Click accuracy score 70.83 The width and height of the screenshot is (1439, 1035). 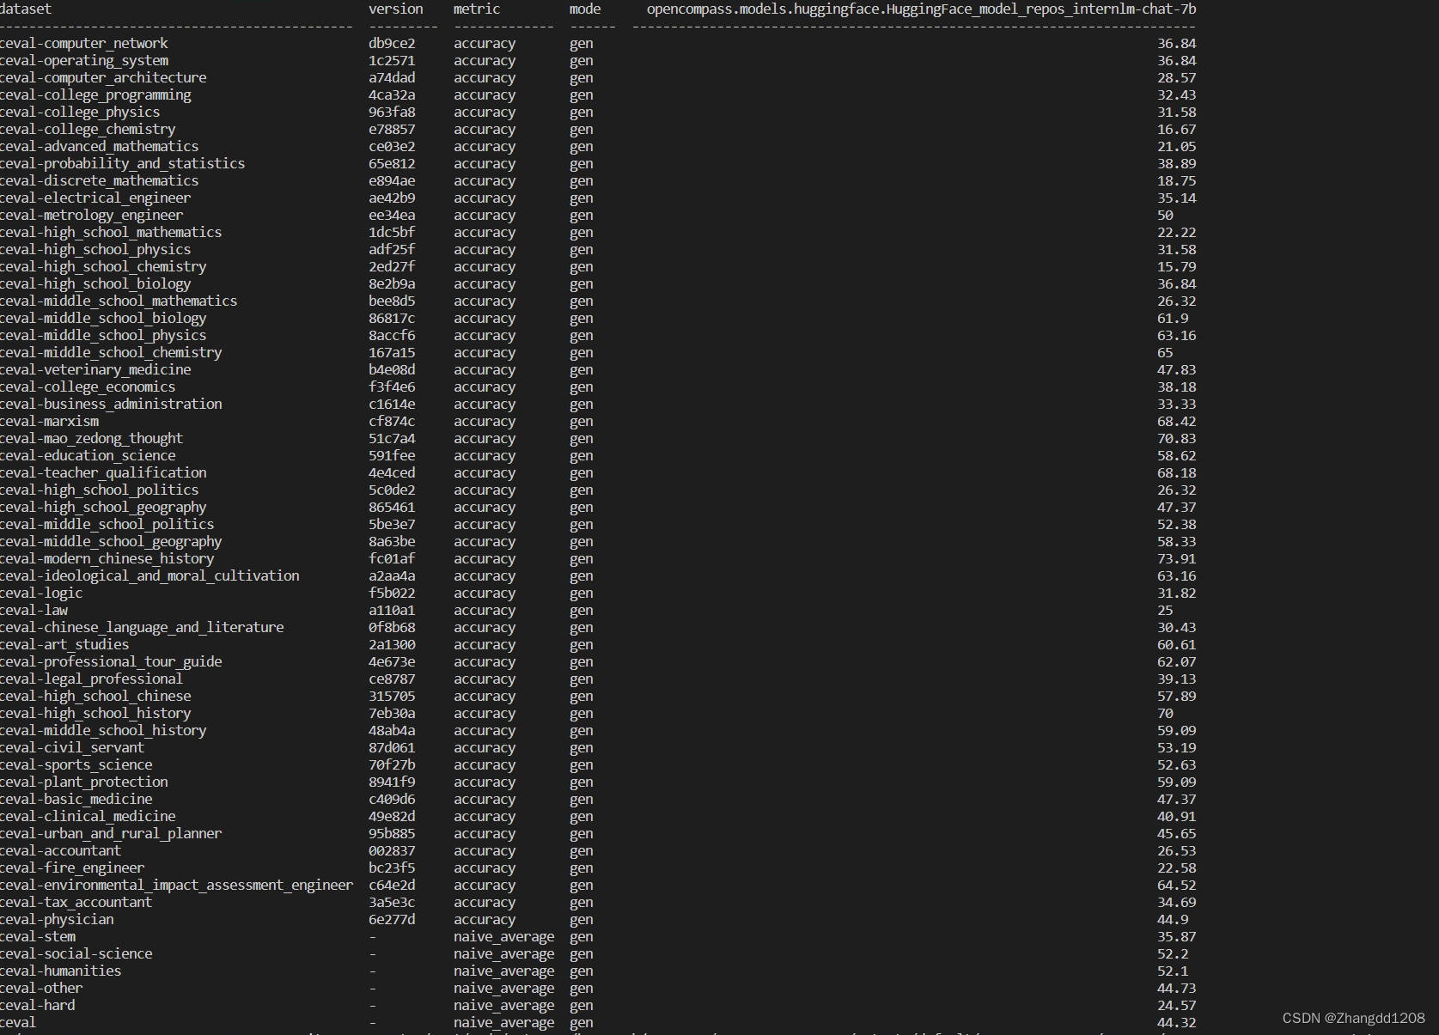click(1176, 438)
